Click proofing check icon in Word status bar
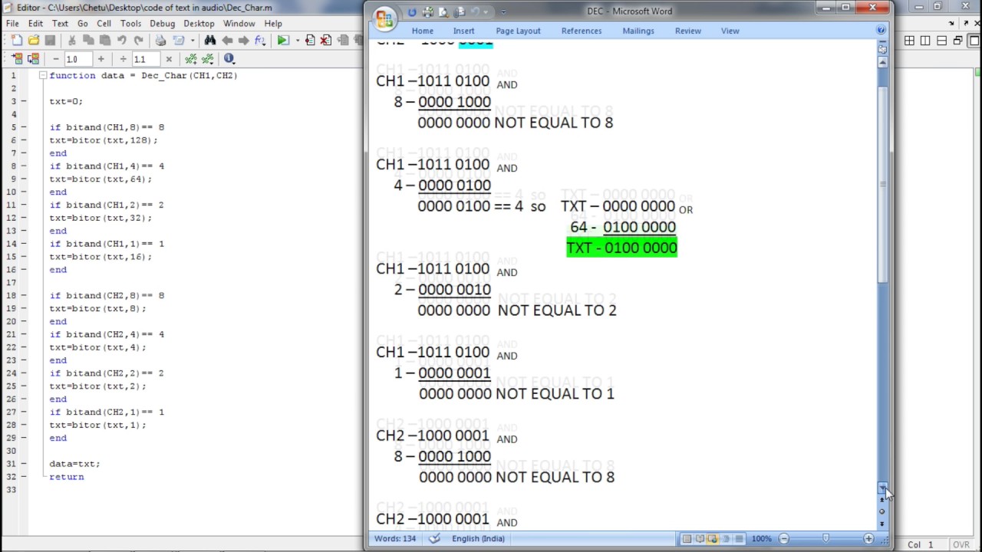The image size is (982, 552). point(434,538)
